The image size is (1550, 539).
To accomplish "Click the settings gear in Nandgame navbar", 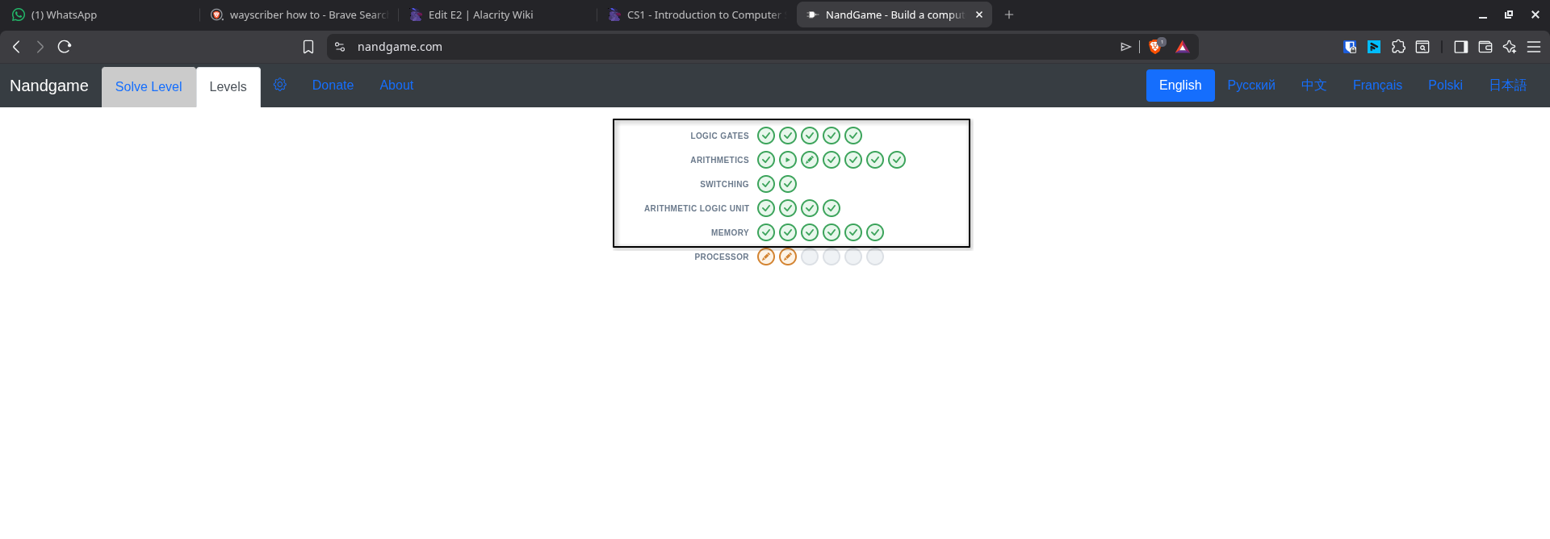I will point(280,85).
